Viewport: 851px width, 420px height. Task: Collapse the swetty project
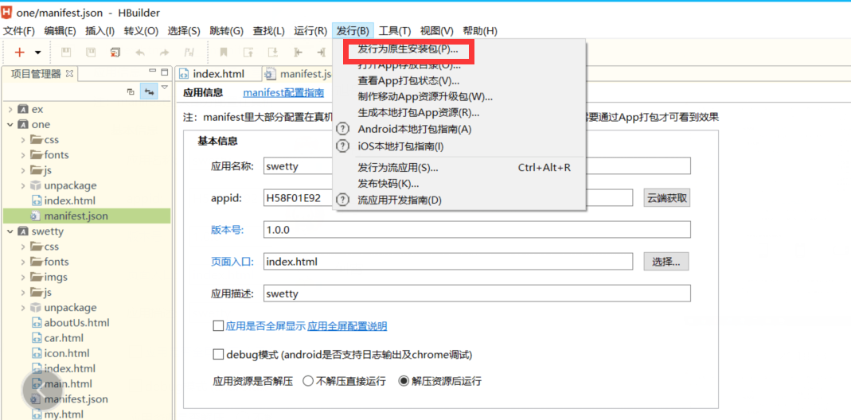tap(10, 231)
